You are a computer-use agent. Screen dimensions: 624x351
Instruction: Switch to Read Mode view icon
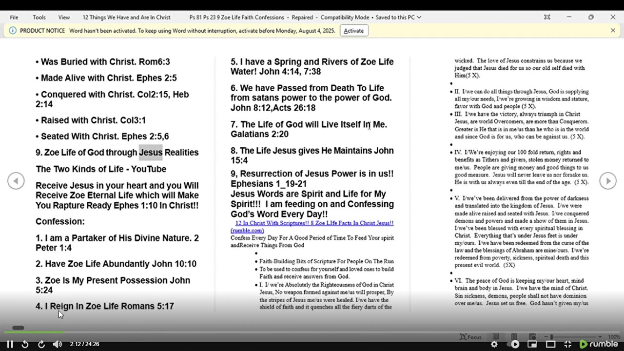coord(496,337)
